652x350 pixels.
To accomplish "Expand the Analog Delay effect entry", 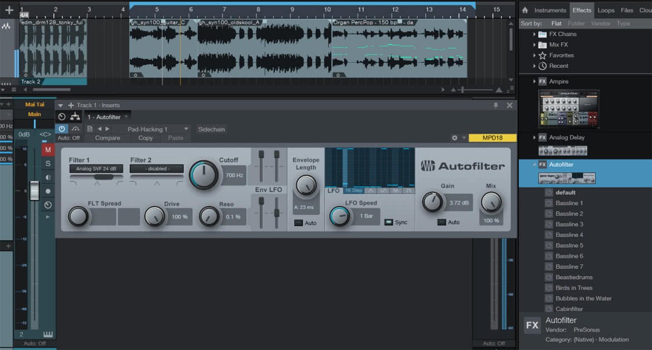I will coord(534,137).
